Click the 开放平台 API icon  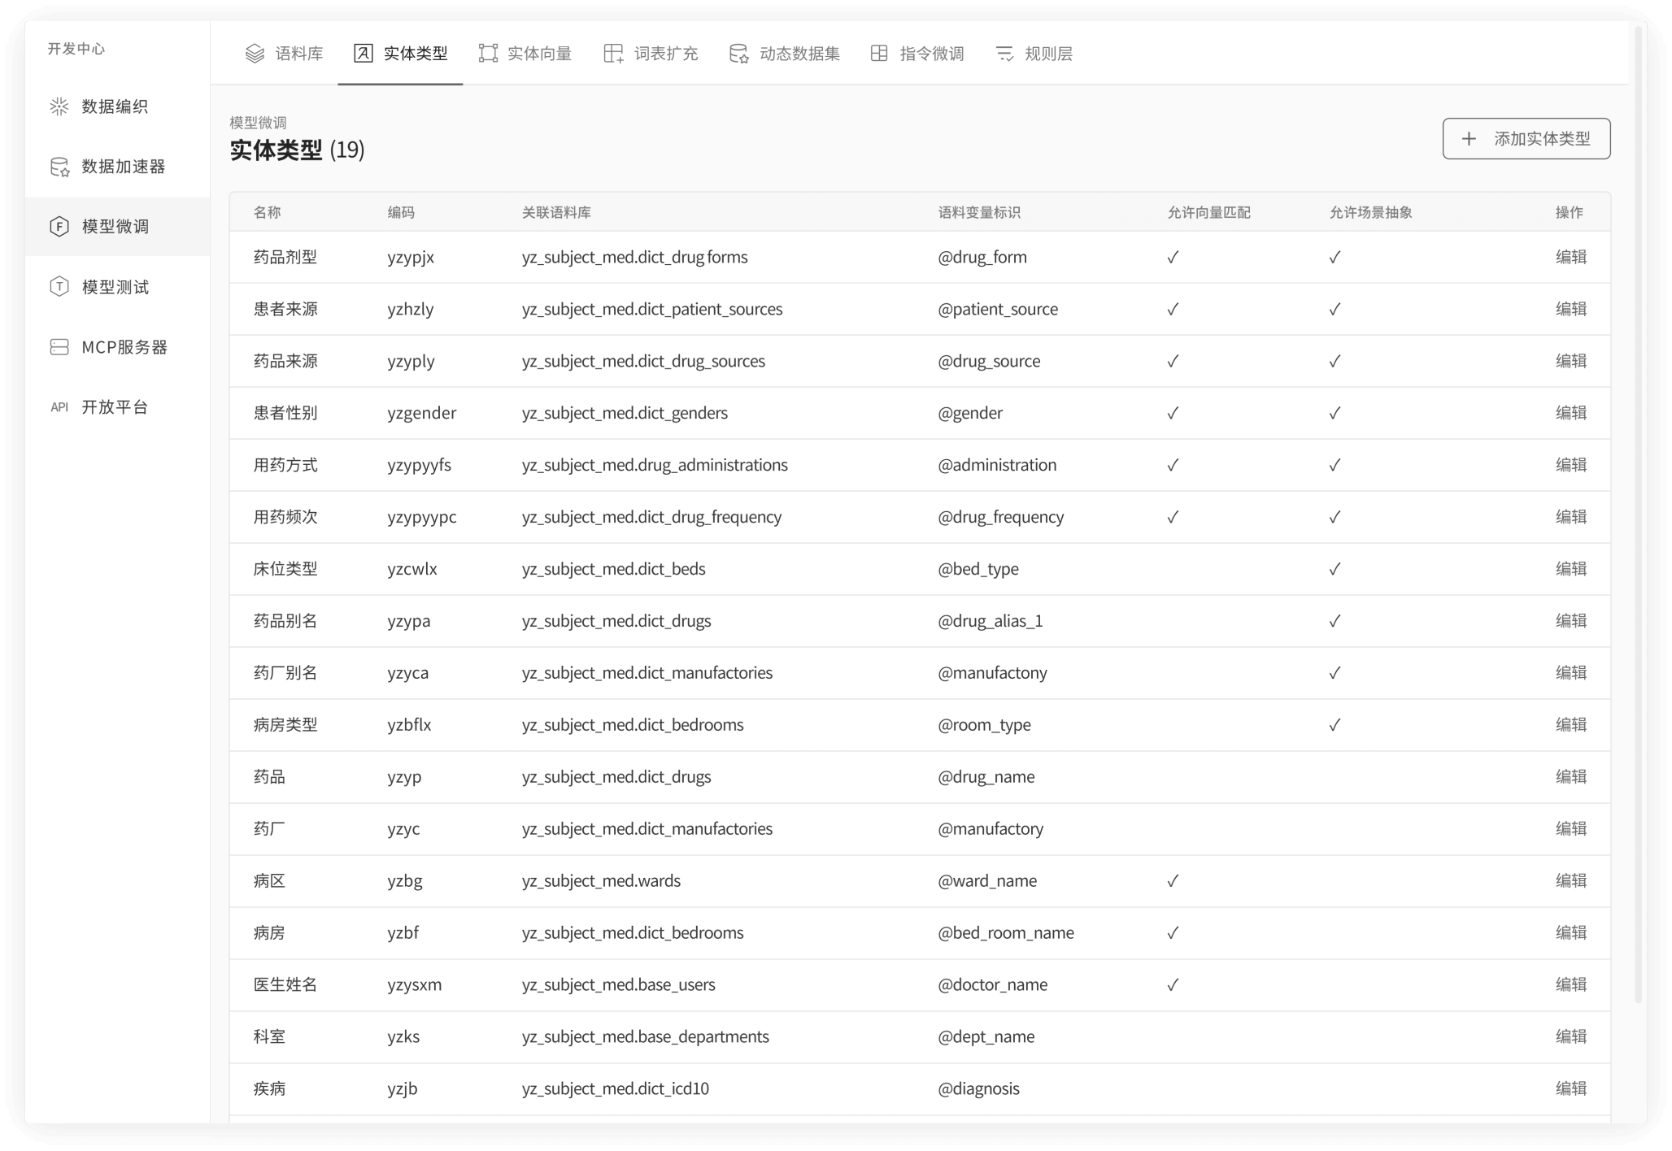coord(59,407)
